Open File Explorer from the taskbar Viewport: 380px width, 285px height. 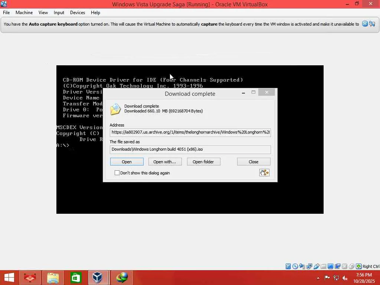[53, 278]
